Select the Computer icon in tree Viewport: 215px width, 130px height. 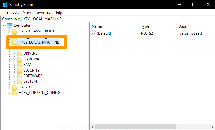[x=9, y=25]
